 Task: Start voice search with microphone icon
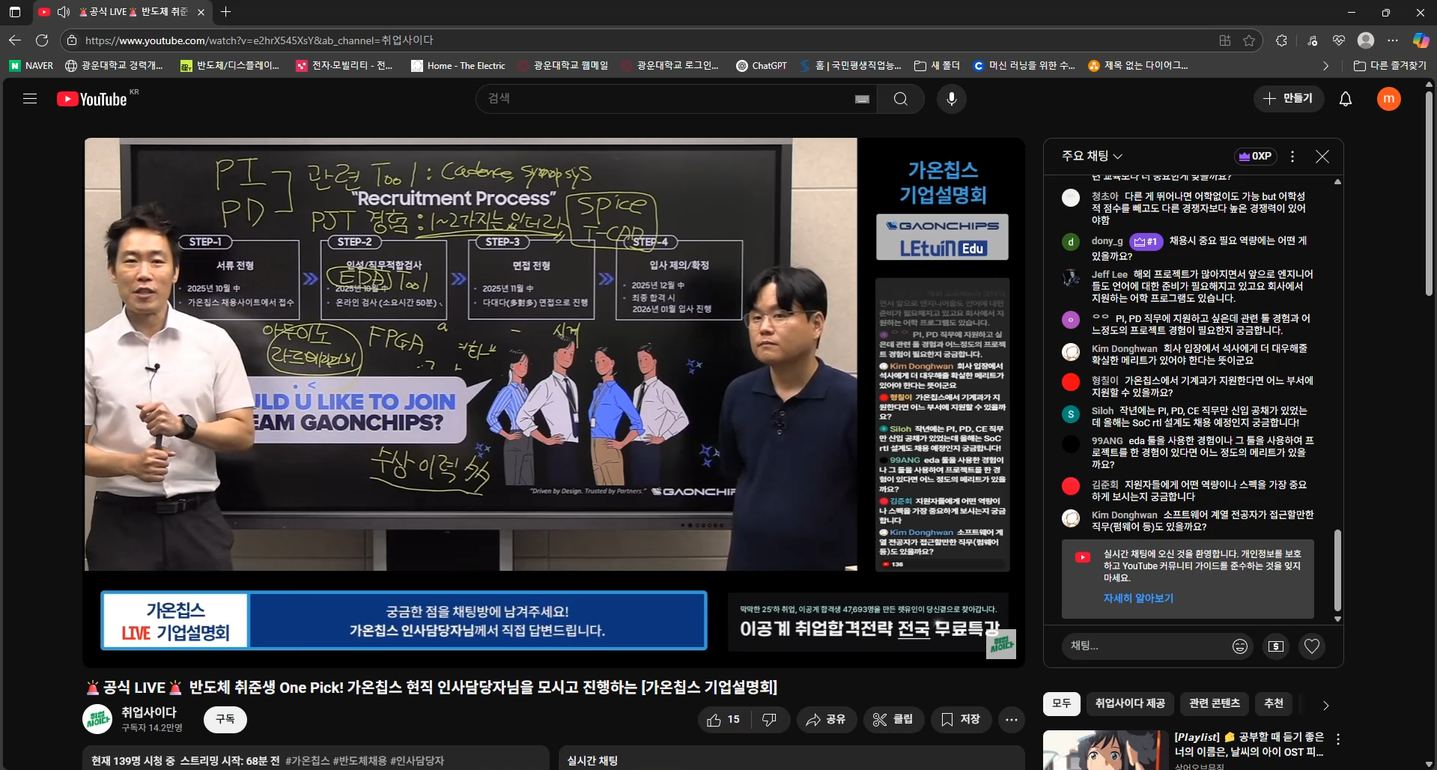pyautogui.click(x=952, y=99)
